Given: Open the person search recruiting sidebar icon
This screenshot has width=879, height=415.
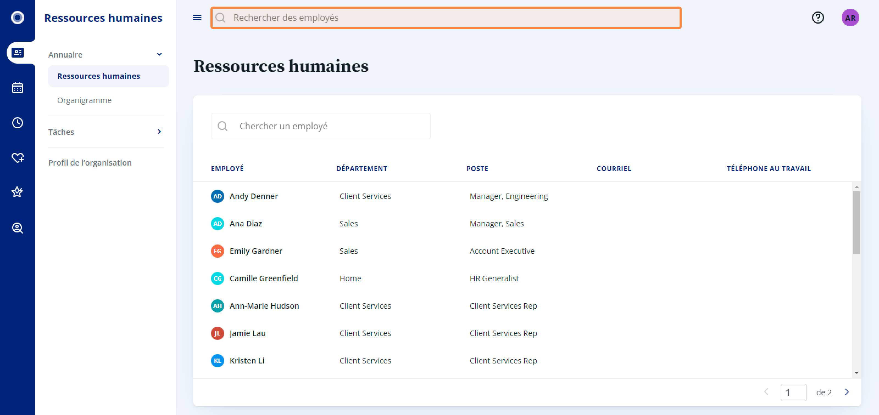Looking at the screenshot, I should [x=17, y=228].
